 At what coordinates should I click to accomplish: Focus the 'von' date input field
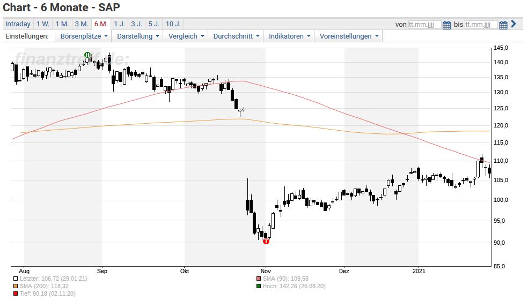424,25
